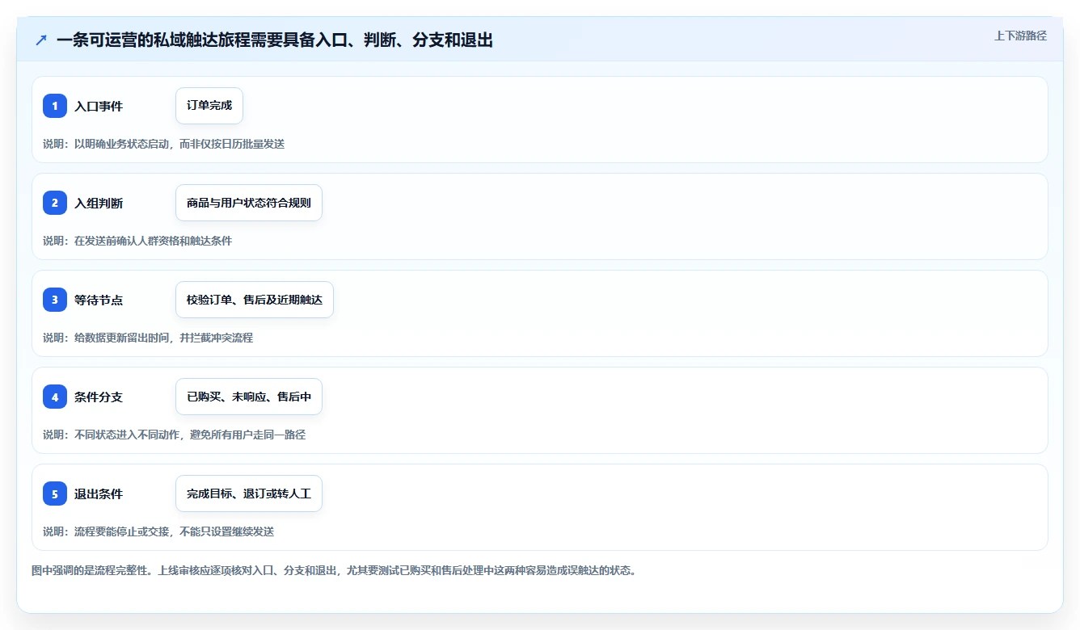Click the 退出条件 step label
The width and height of the screenshot is (1080, 630).
pos(99,494)
